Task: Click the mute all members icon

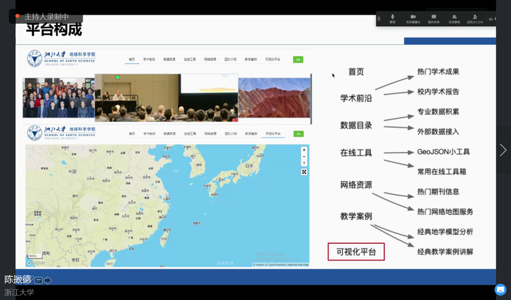Action: tap(454, 19)
